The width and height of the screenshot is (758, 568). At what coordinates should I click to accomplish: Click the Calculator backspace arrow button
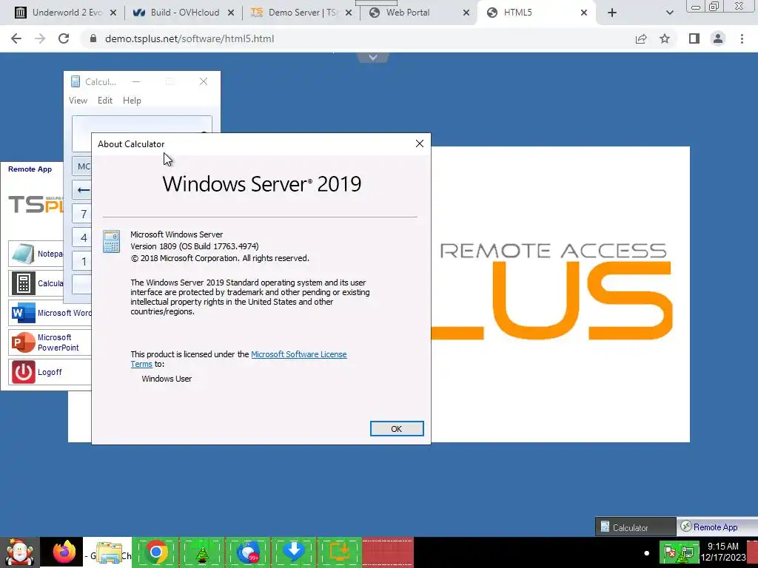[x=82, y=190]
